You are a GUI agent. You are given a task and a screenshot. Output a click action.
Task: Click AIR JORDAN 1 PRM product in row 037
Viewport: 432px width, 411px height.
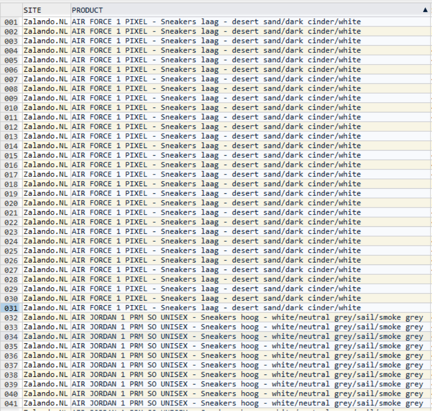(250, 365)
